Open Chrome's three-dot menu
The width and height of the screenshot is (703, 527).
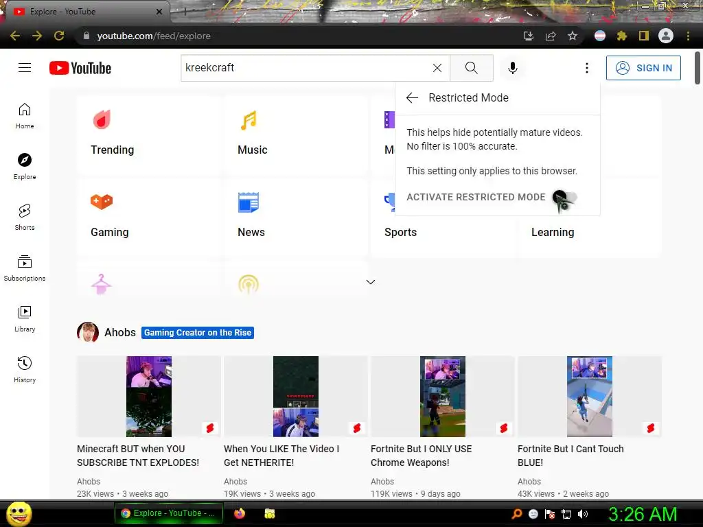coord(688,36)
